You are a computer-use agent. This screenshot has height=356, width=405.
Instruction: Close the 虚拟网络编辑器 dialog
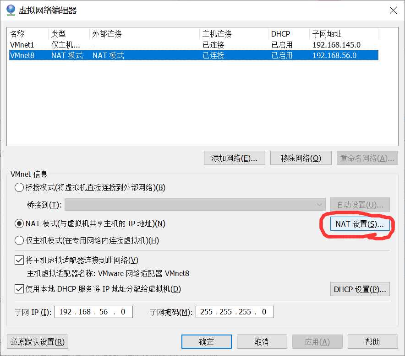click(x=393, y=11)
